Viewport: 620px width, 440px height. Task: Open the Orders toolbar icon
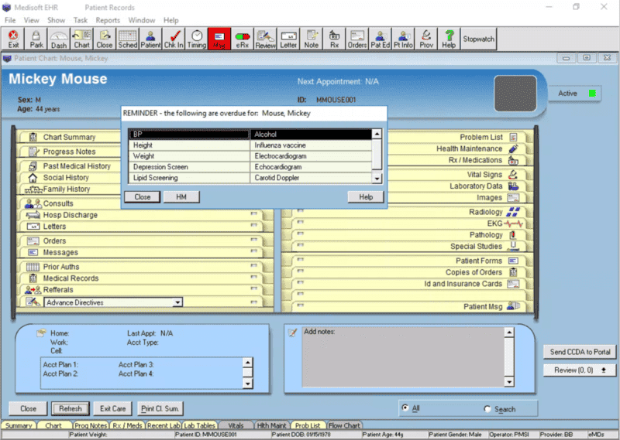coord(357,39)
